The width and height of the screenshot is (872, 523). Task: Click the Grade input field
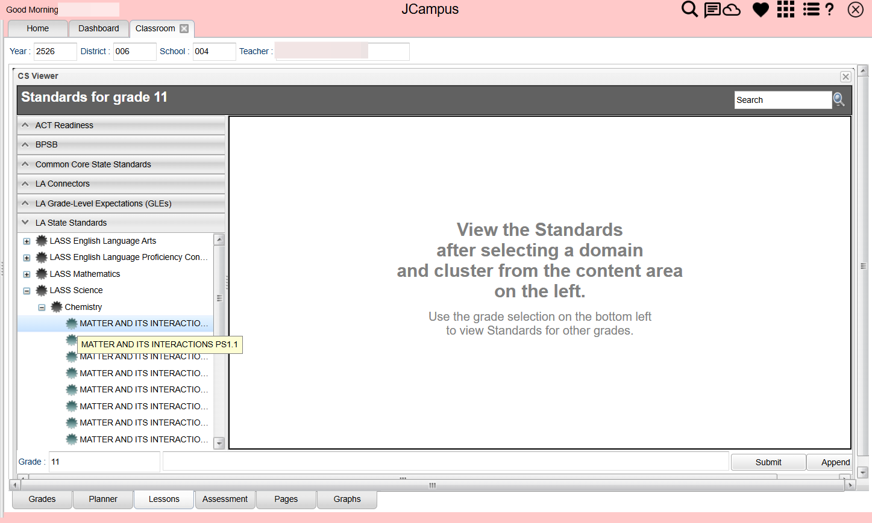(x=104, y=462)
